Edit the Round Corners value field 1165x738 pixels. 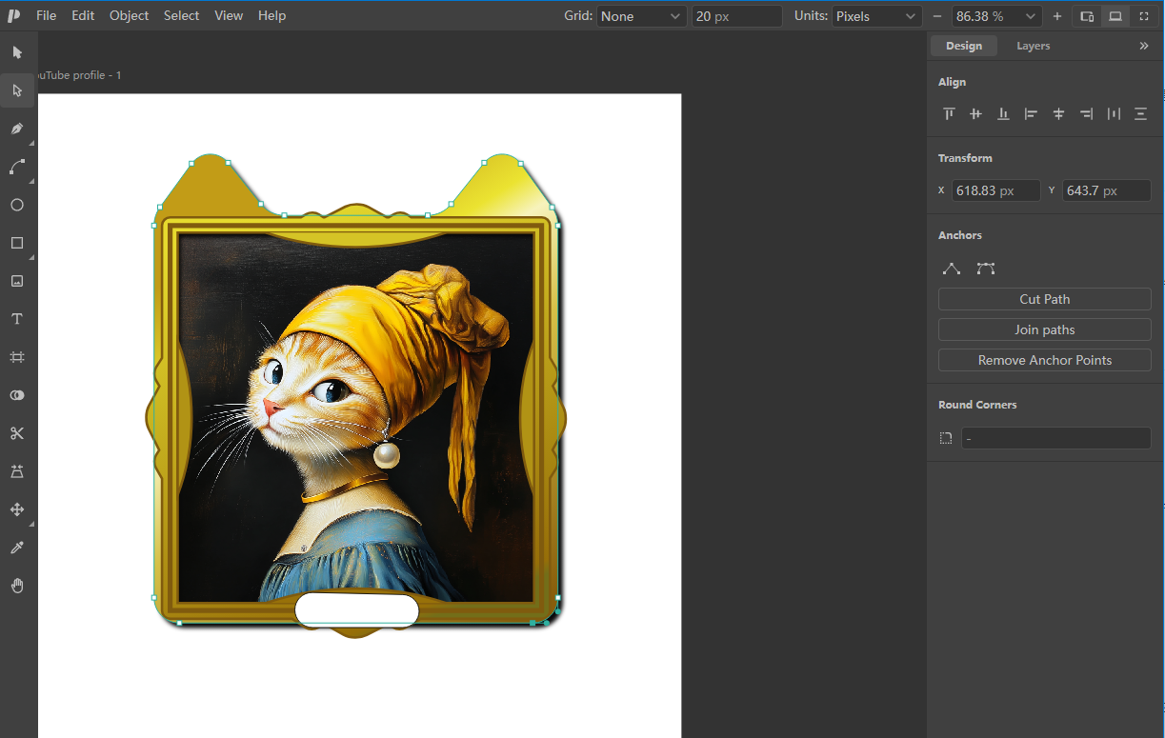pyautogui.click(x=1055, y=438)
